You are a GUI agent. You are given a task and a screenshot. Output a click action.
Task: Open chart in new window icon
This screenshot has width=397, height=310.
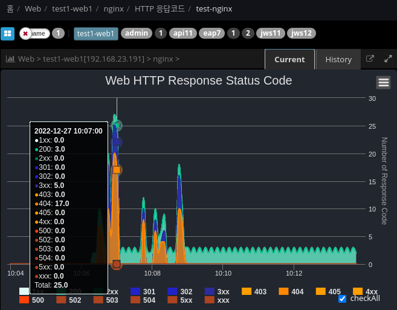tap(370, 59)
